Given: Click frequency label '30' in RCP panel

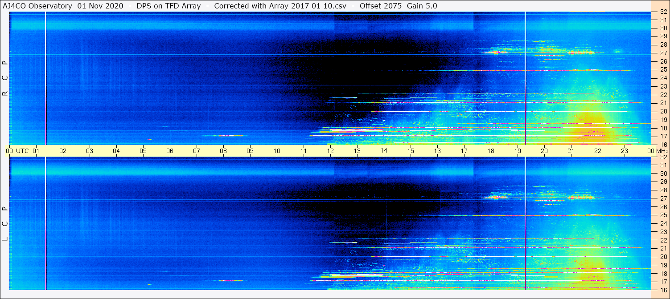Looking at the screenshot, I should 663,28.
